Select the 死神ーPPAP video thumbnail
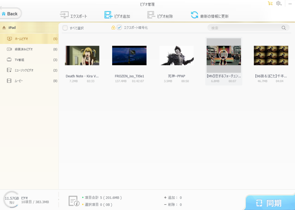The height and width of the screenshot is (210, 295). pos(176,55)
